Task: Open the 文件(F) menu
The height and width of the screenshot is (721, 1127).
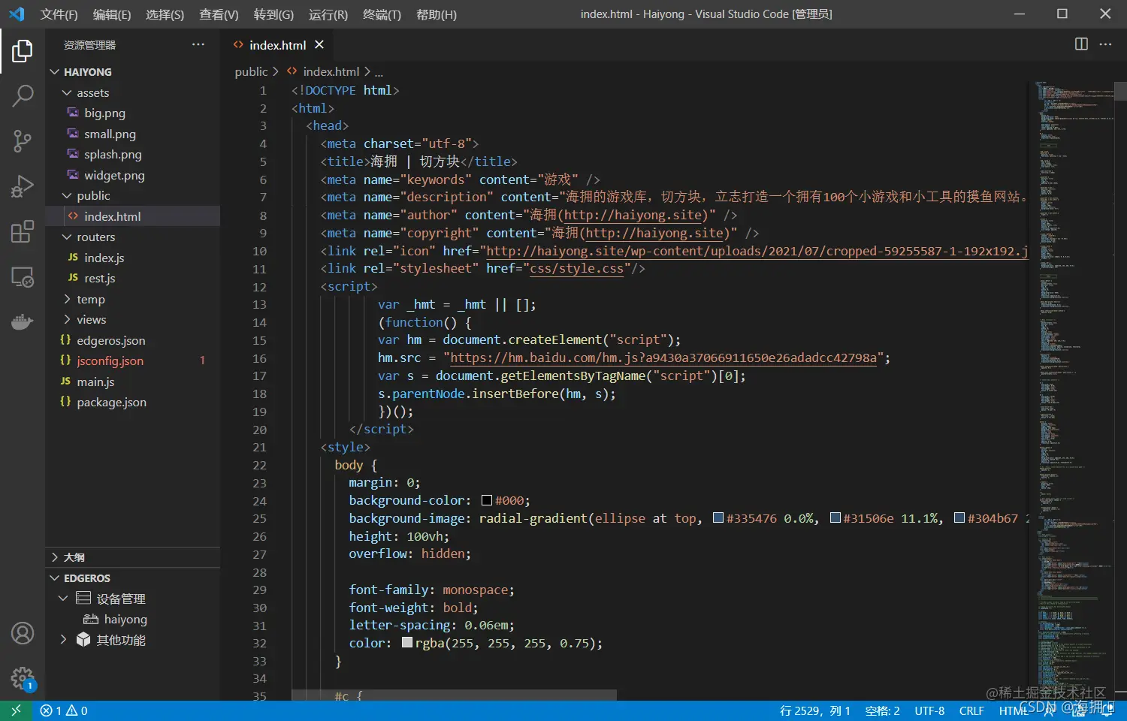Action: 59,14
